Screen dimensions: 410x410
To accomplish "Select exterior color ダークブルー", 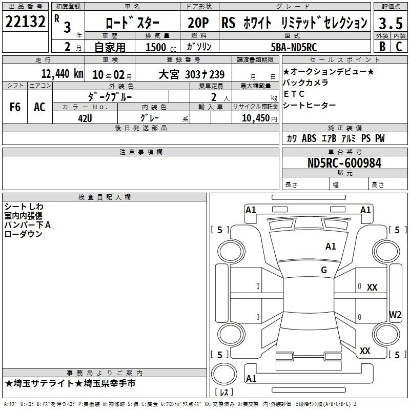I will [110, 97].
